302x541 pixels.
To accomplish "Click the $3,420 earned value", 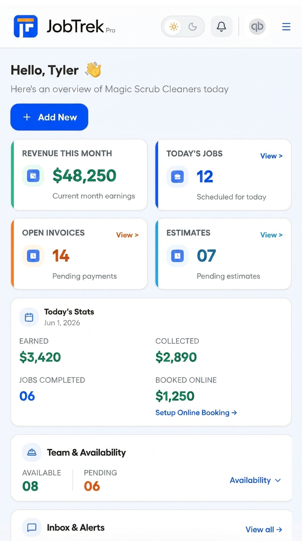I will [x=40, y=357].
